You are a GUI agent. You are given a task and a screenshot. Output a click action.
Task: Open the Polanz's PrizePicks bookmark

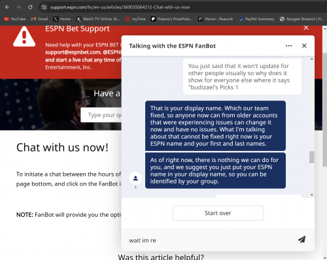(172, 19)
